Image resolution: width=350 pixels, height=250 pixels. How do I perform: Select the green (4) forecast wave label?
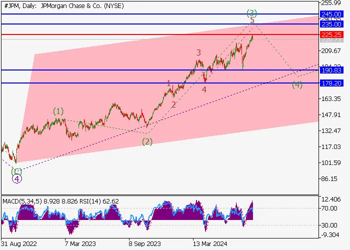(297, 85)
